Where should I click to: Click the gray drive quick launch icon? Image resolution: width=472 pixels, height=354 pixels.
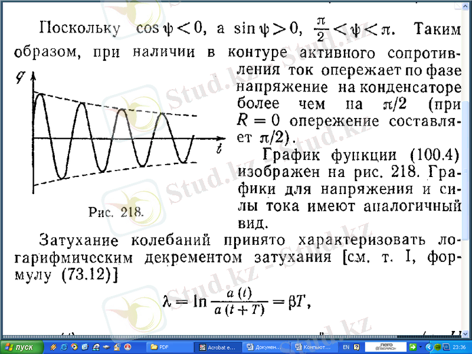click(x=106, y=347)
